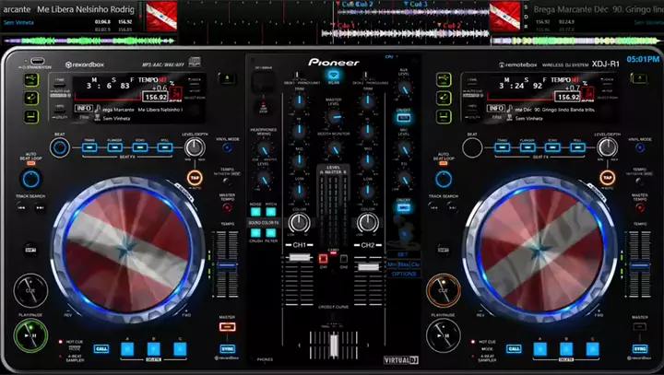Toggle left deck Master Tempo
The image size is (664, 375).
point(228,207)
